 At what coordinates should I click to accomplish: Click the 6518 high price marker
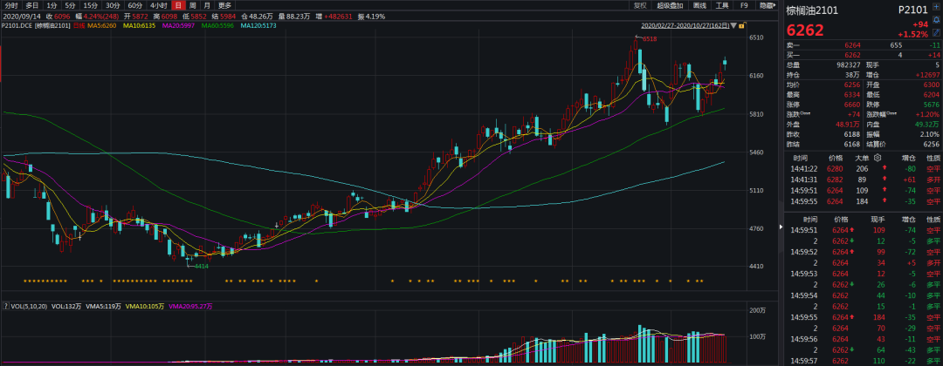click(650, 38)
